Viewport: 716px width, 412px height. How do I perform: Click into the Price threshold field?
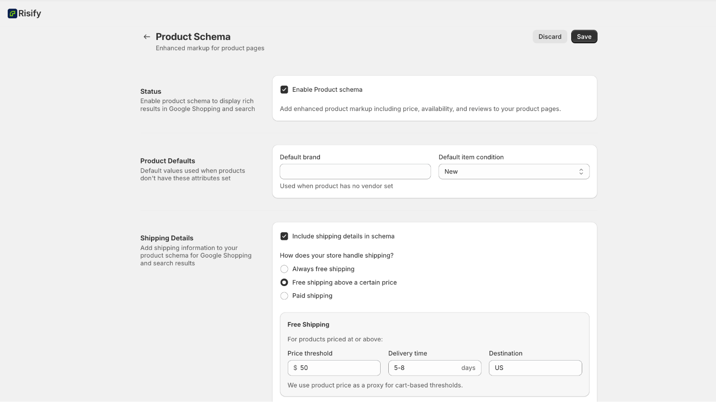(339, 368)
